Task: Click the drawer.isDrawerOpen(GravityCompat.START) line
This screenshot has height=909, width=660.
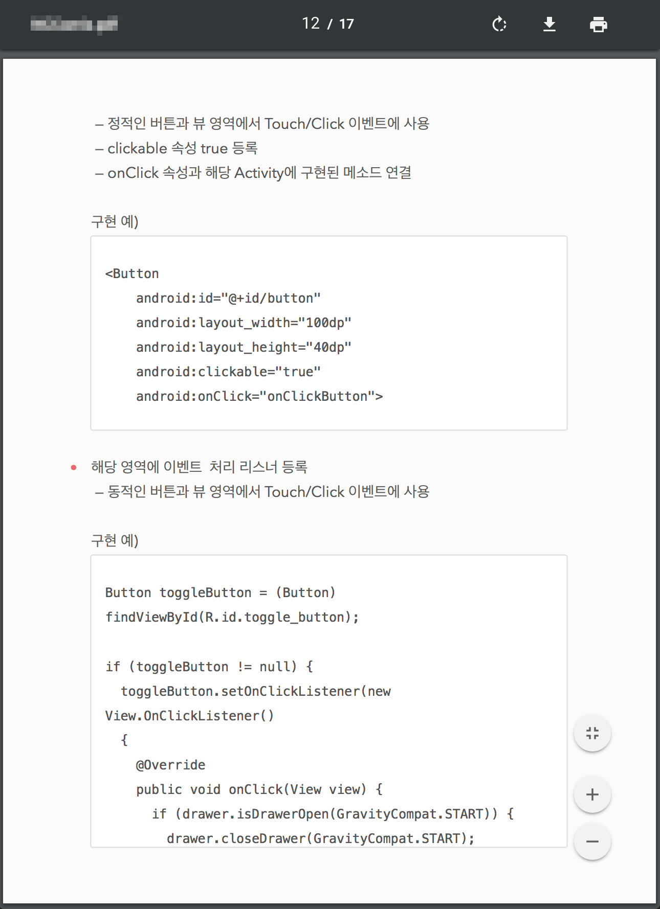Action: pyautogui.click(x=333, y=814)
